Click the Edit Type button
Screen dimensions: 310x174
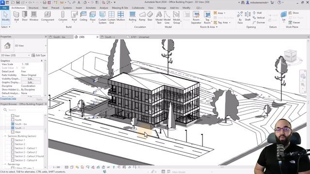39,56
